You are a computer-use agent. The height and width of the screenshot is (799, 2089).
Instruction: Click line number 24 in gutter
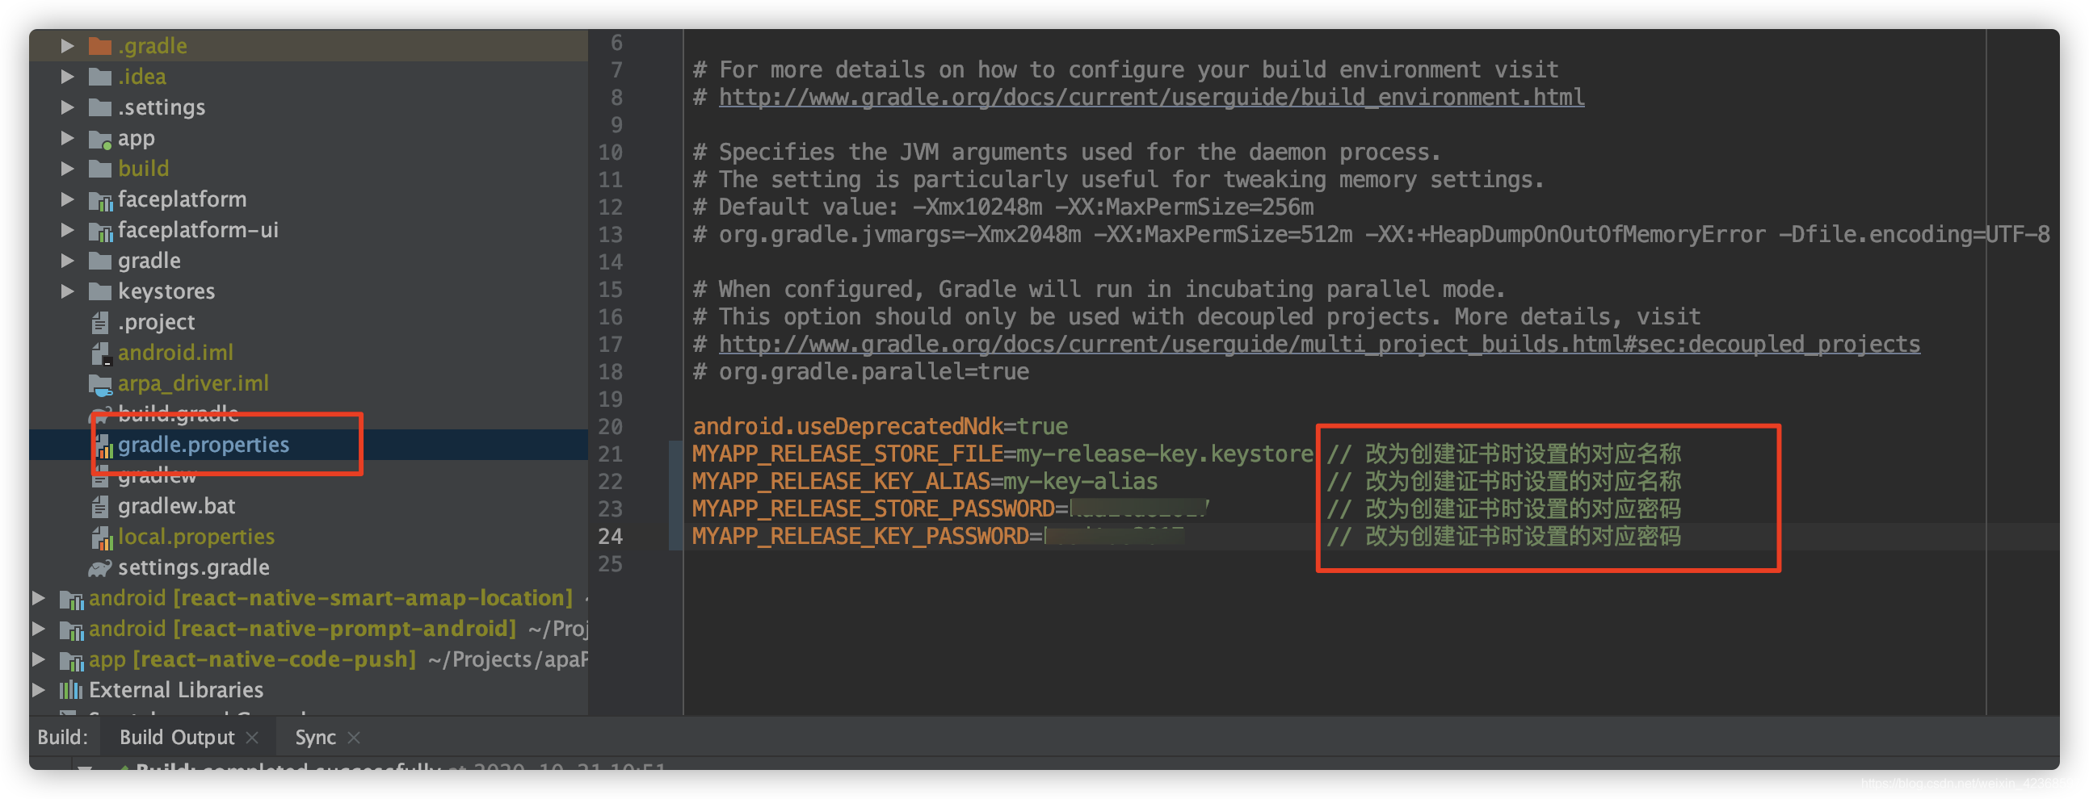tap(610, 537)
